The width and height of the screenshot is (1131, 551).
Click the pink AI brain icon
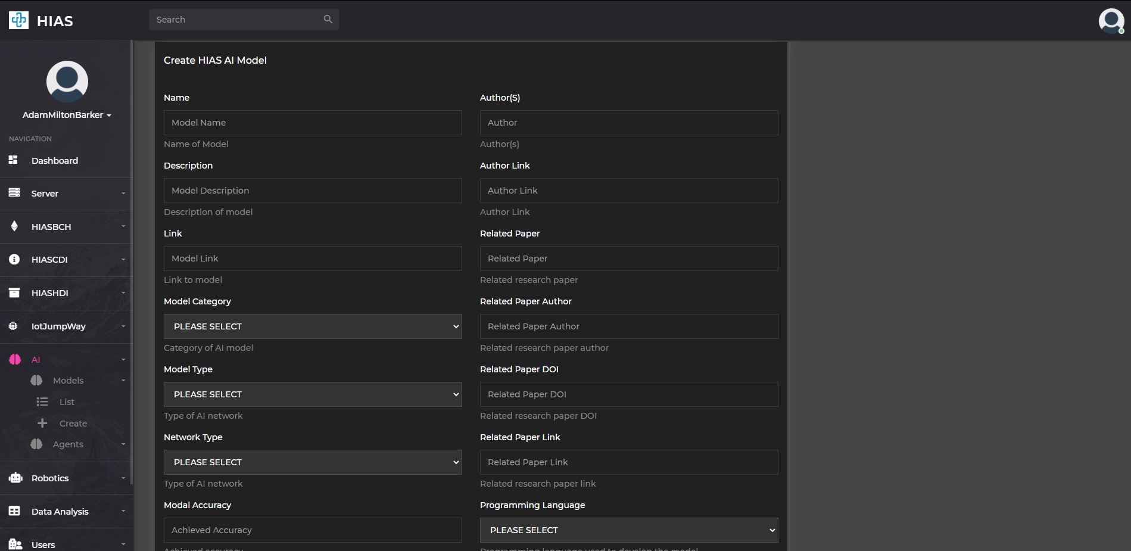pyautogui.click(x=15, y=359)
